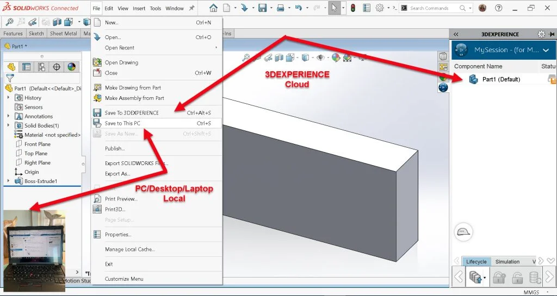The image size is (557, 296).
Task: Select Save to This PC menu item
Action: click(122, 123)
